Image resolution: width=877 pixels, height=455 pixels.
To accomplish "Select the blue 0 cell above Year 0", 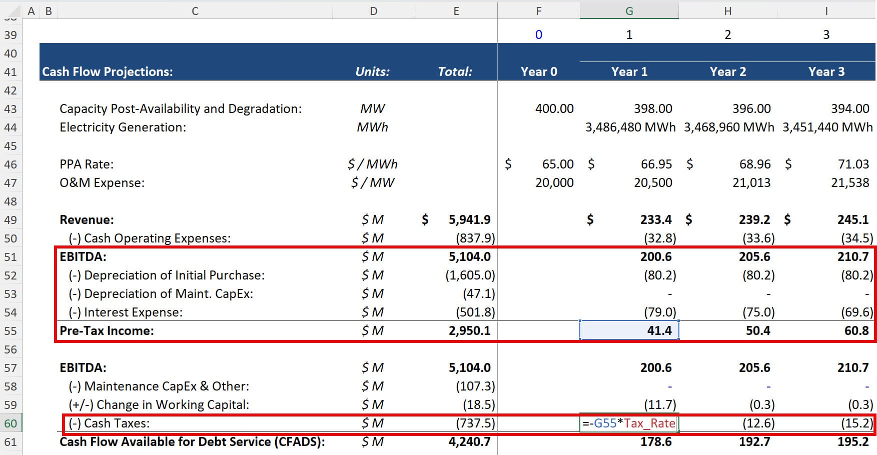I will tap(539, 34).
